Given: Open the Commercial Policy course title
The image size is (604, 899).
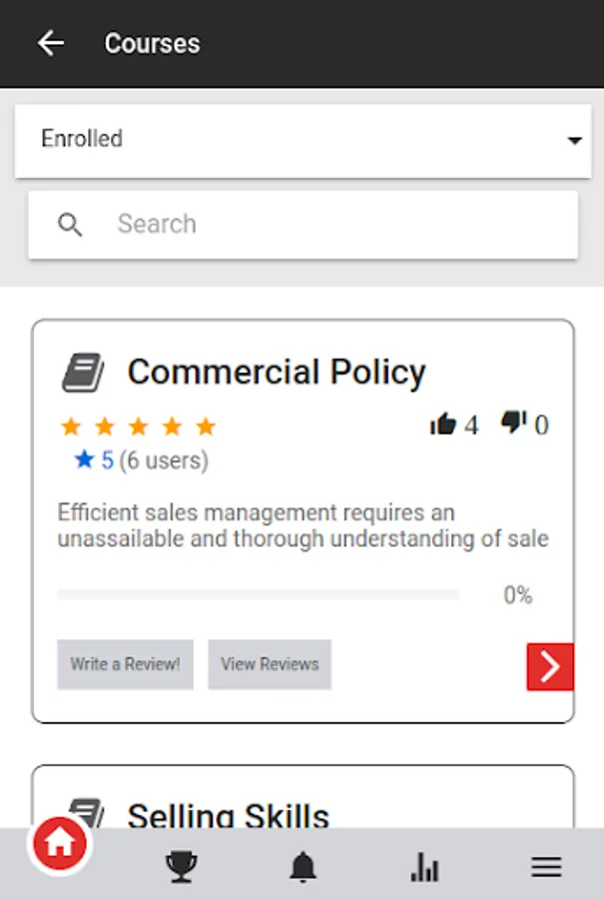Looking at the screenshot, I should coord(277,373).
